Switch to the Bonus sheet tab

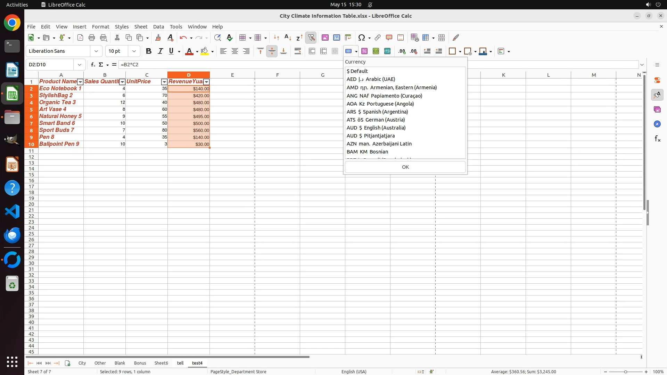[x=140, y=363]
